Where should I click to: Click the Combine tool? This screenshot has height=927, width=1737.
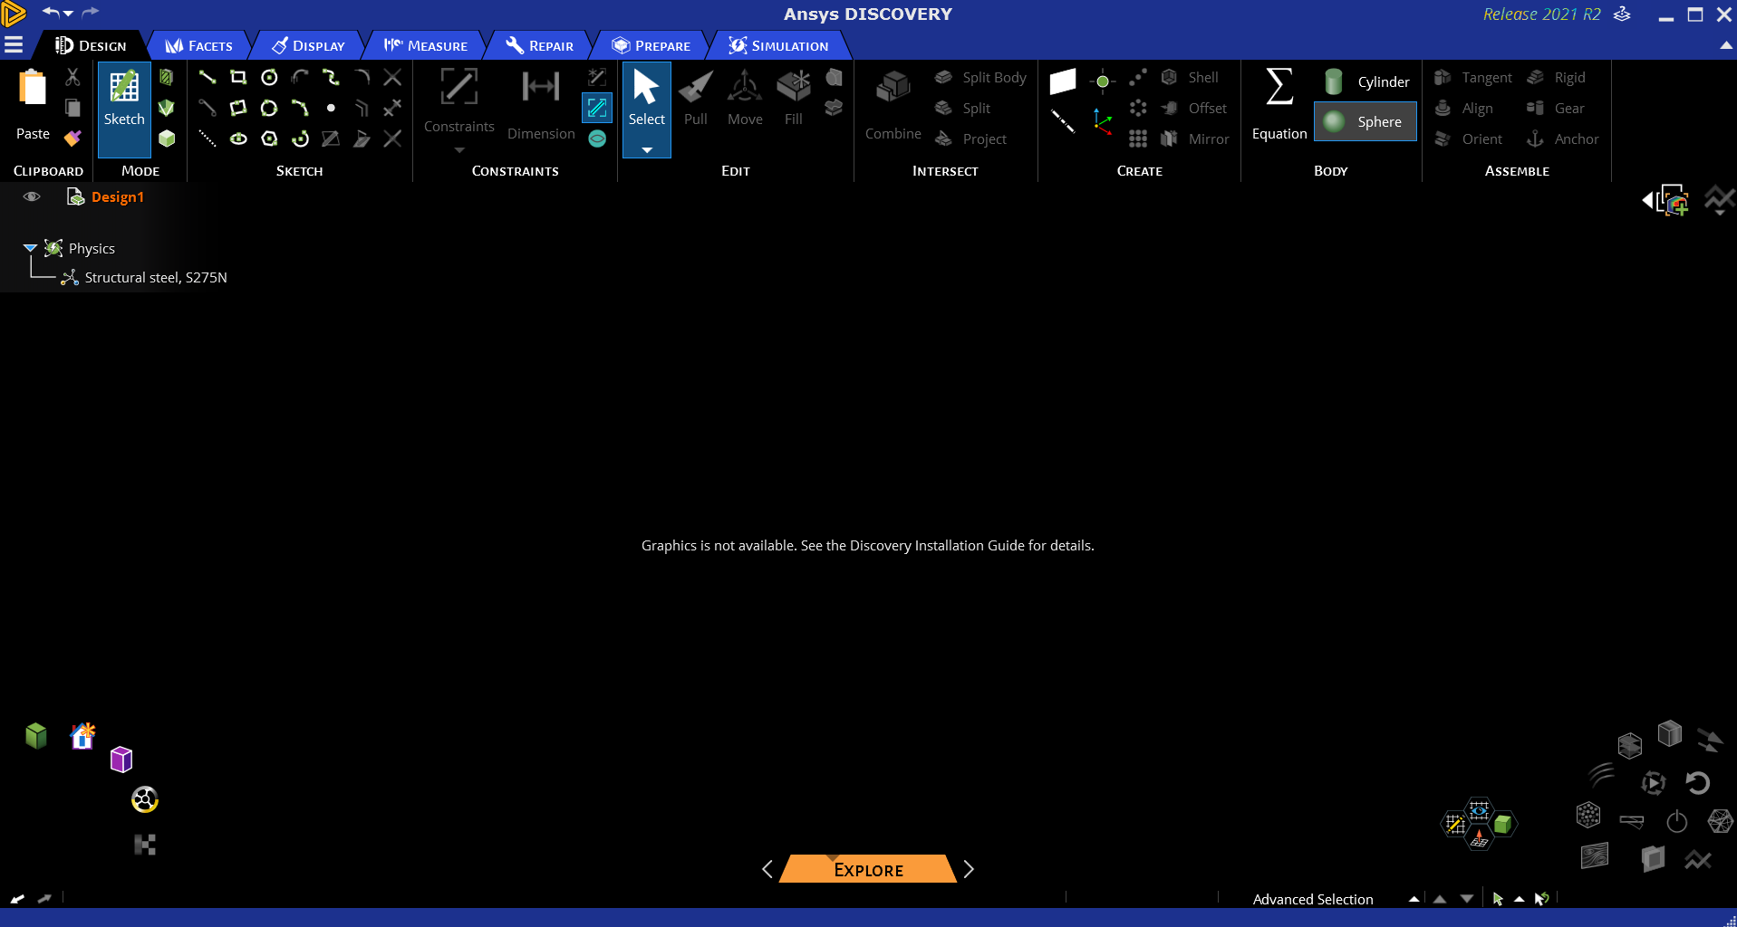pos(893,105)
